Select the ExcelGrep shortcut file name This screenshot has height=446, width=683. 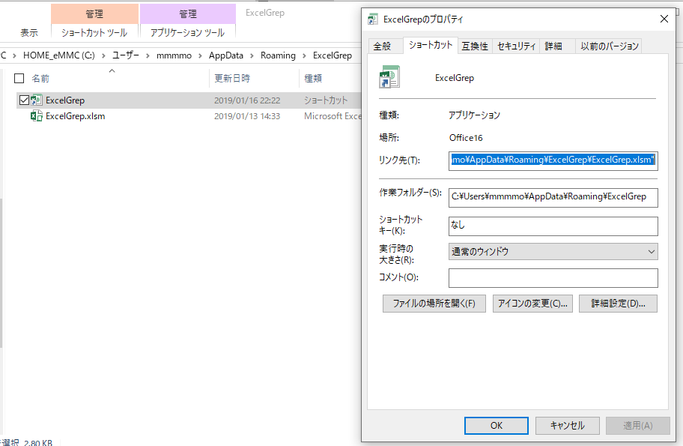tap(65, 100)
